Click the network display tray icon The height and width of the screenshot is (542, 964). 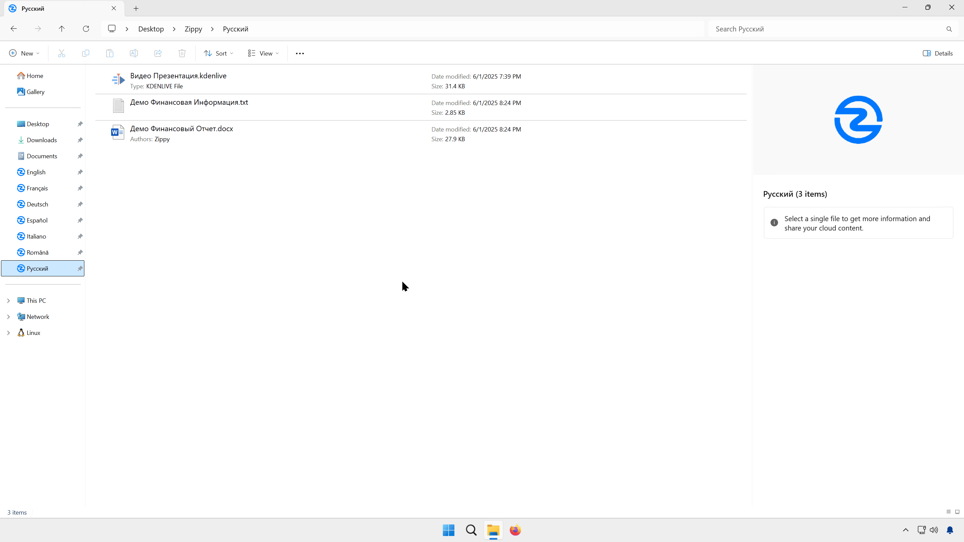coord(921,530)
